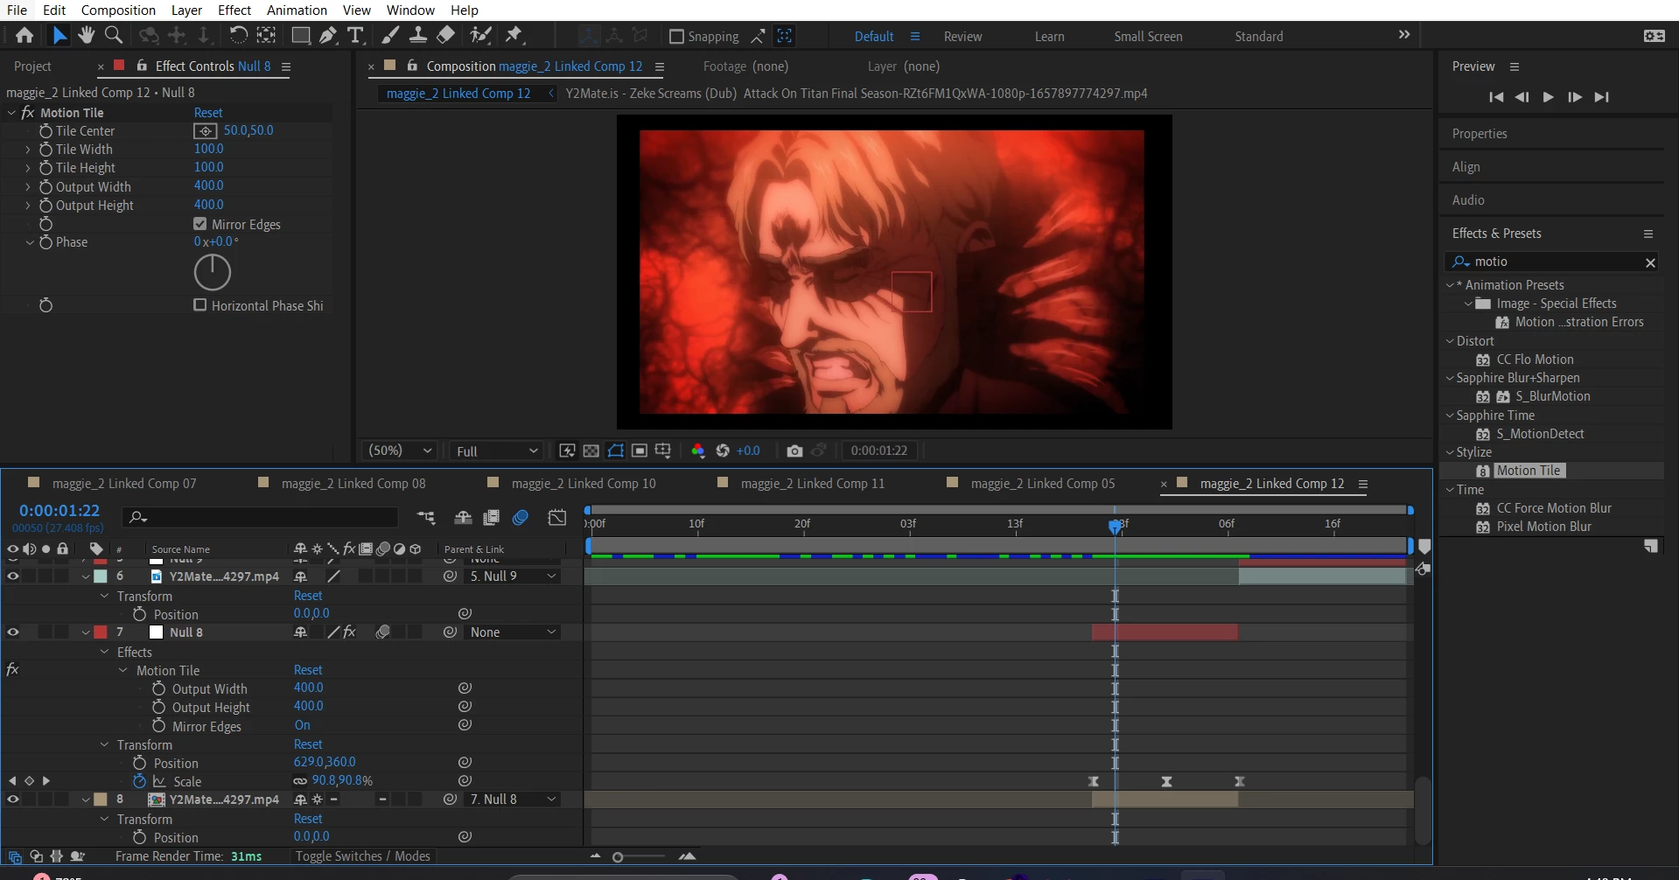Toggle the Snapping checkbox

tap(676, 36)
